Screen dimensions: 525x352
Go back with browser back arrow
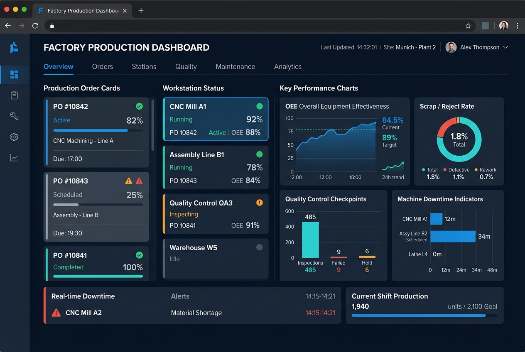pyautogui.click(x=8, y=26)
